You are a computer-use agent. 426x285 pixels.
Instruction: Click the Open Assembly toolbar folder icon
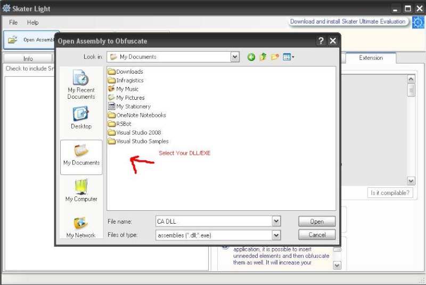point(12,39)
